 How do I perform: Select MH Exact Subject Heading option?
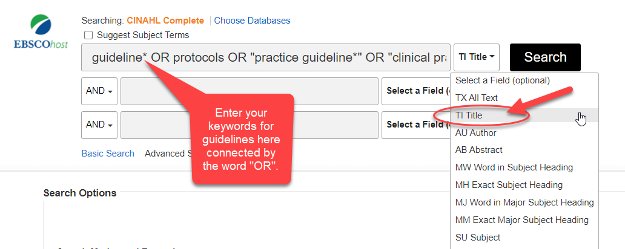point(509,185)
